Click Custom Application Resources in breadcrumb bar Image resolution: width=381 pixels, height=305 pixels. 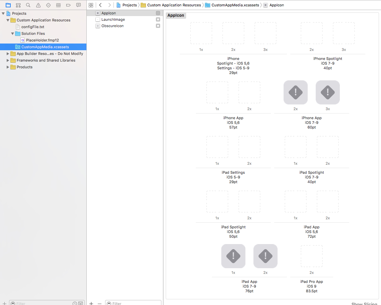coord(174,5)
